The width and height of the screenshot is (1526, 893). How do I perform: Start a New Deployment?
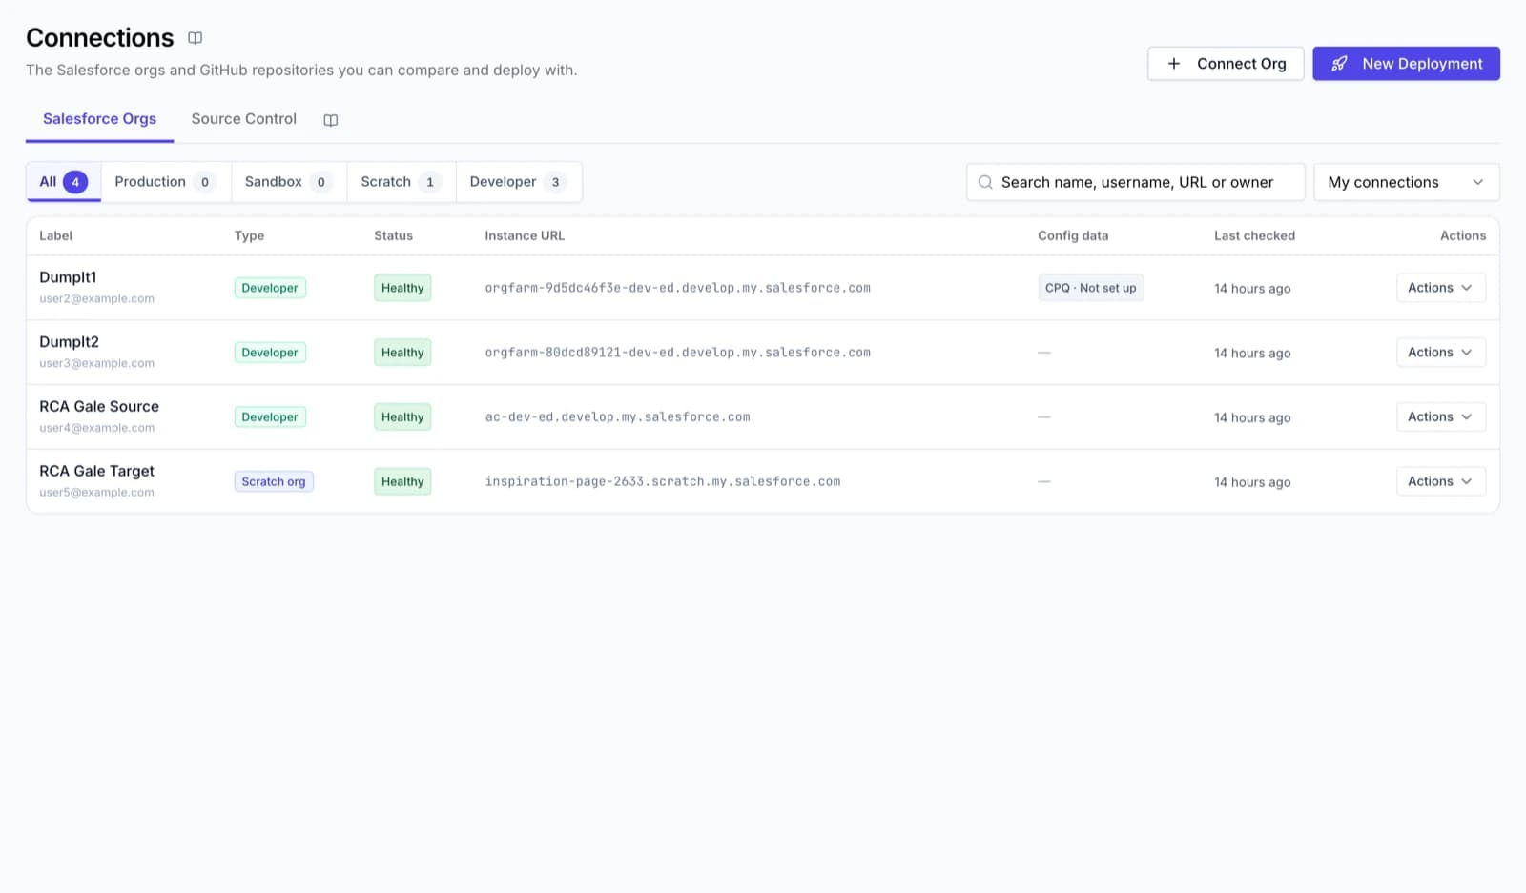pos(1406,64)
